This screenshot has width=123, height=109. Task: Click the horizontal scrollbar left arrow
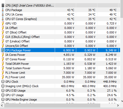[2, 105]
